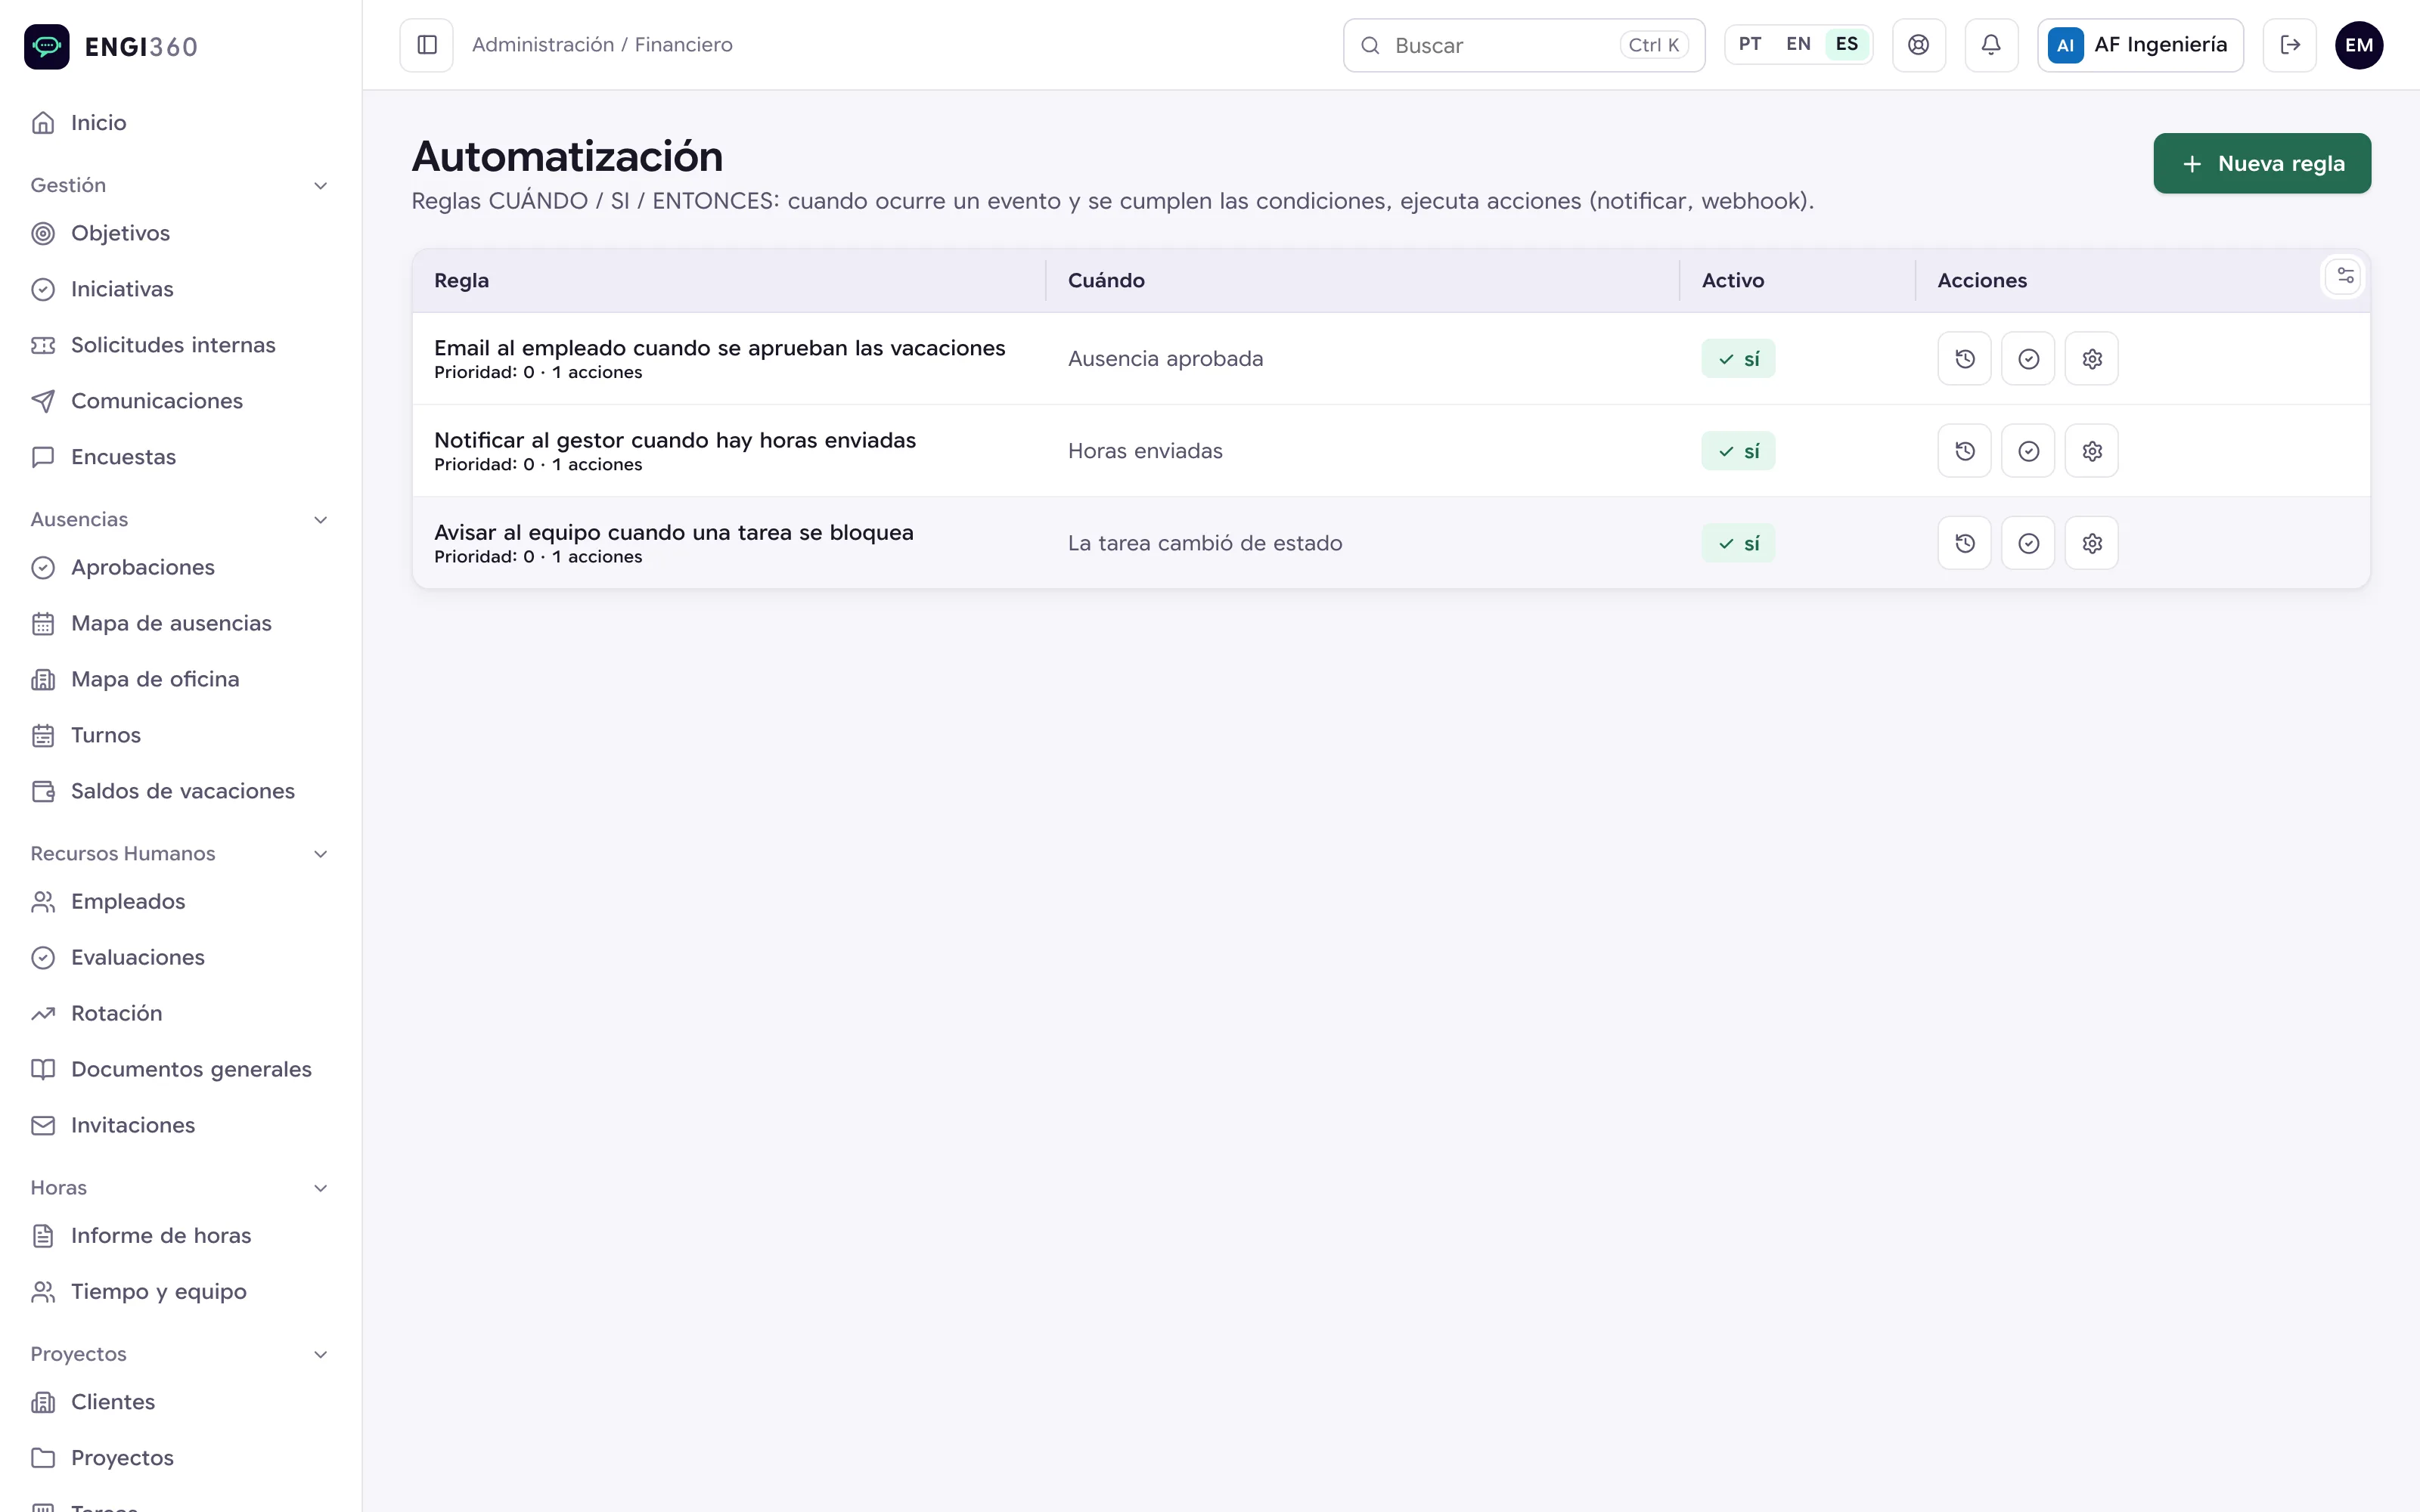Image resolution: width=2420 pixels, height=1512 pixels.
Task: Open settings gear for horas enviadas rule
Action: (2092, 451)
